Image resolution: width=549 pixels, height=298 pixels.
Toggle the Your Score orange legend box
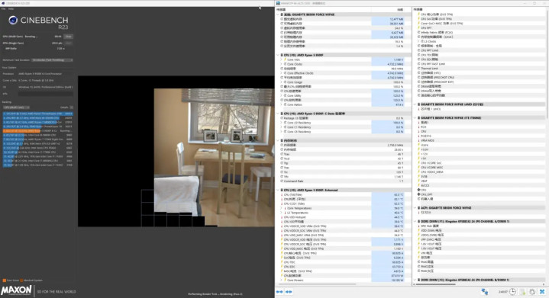(x=5, y=280)
